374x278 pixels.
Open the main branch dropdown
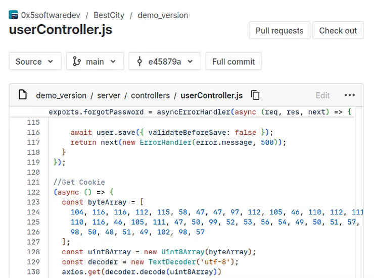[x=95, y=62]
